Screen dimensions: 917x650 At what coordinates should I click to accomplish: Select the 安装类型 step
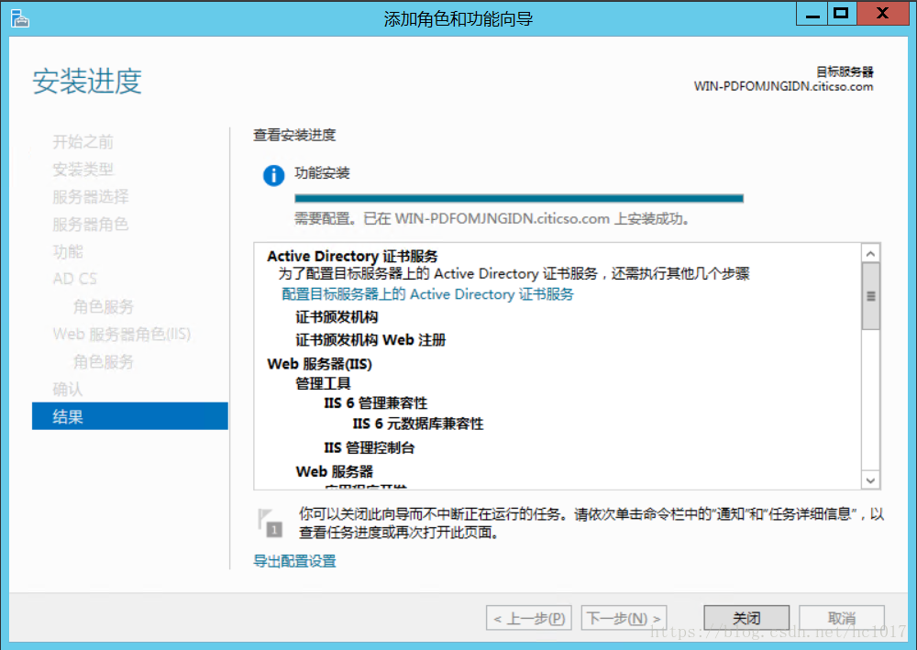[83, 170]
